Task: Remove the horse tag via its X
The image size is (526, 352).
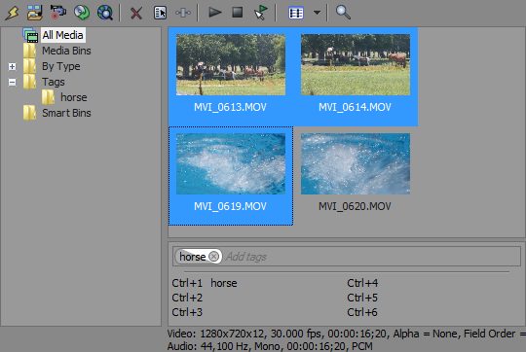Action: point(213,257)
